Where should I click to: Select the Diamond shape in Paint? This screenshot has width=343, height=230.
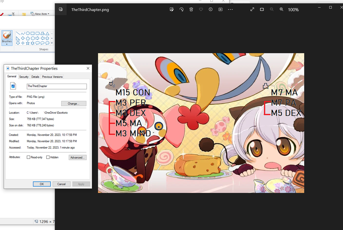pyautogui.click(x=23, y=38)
